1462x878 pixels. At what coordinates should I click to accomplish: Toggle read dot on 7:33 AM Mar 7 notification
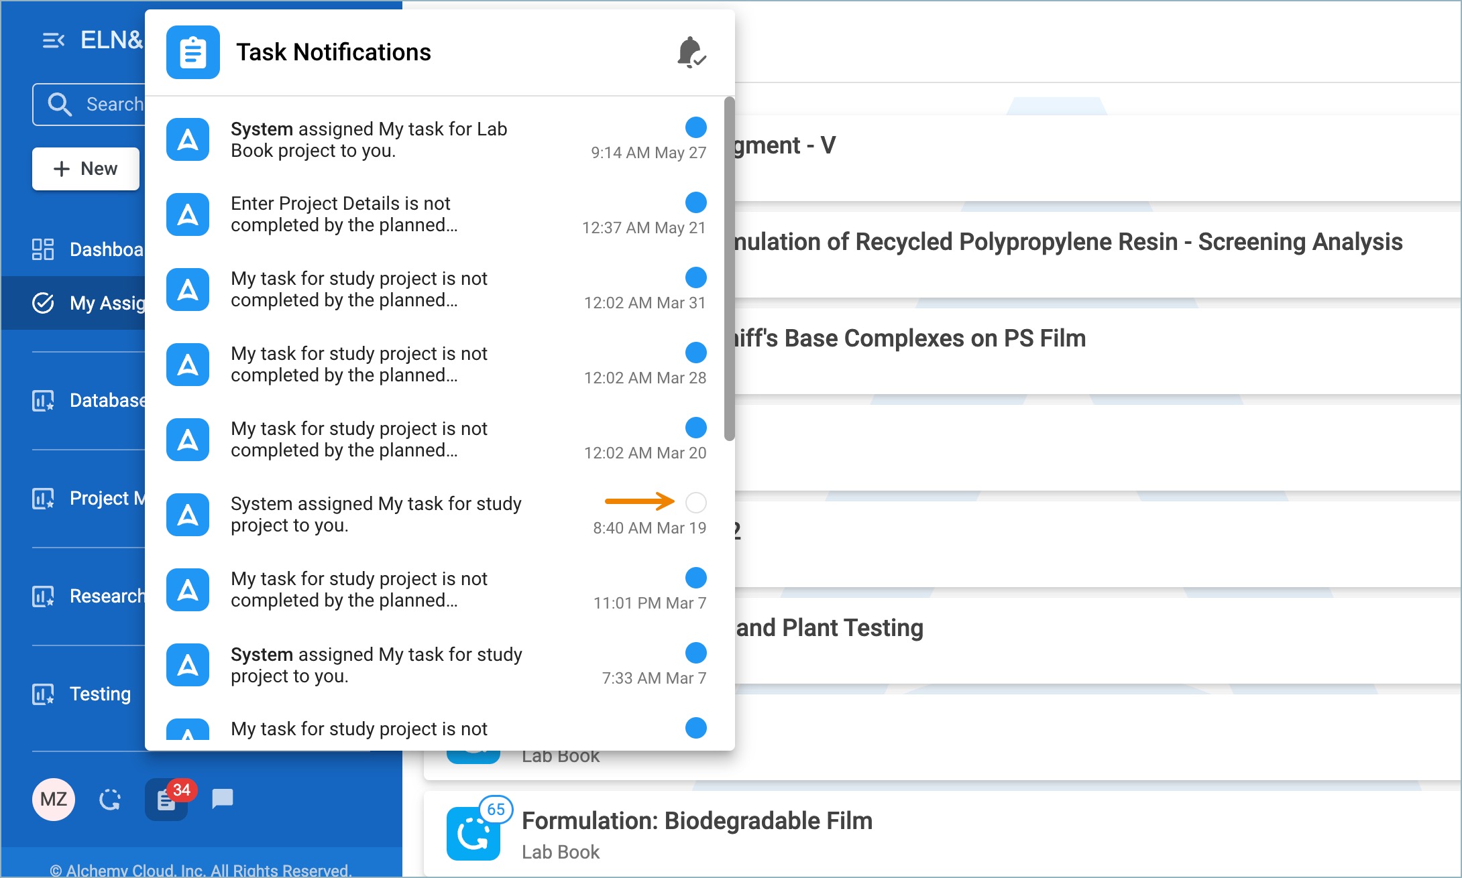[x=696, y=653]
